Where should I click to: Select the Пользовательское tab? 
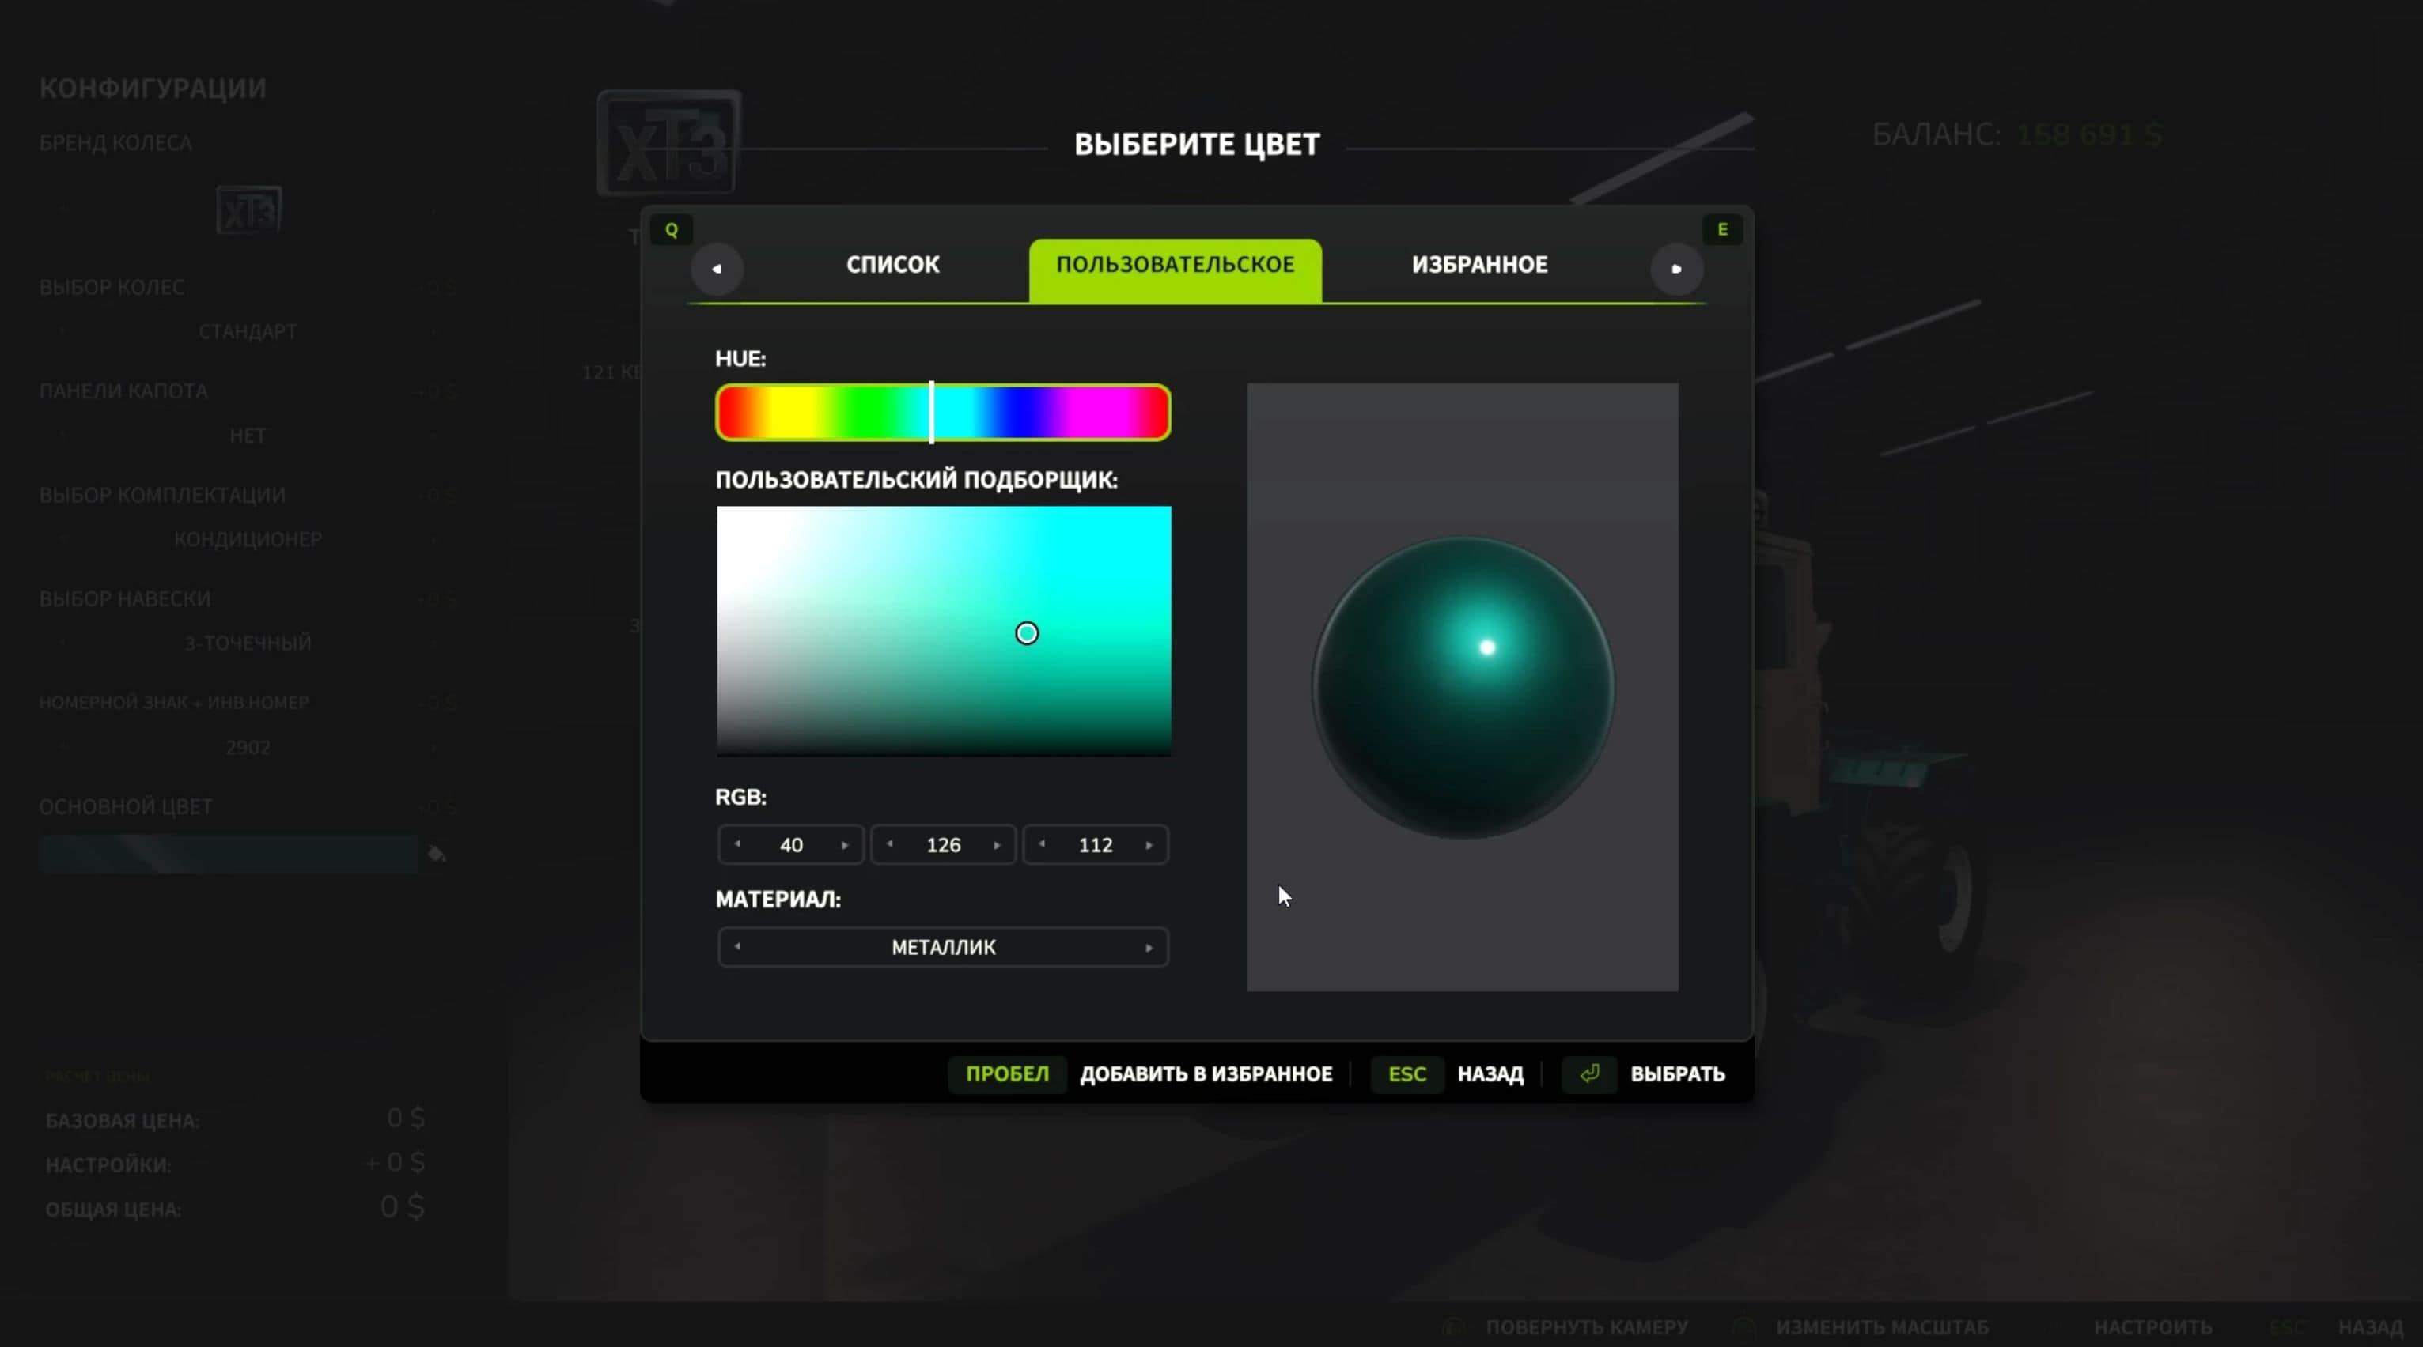1174,265
